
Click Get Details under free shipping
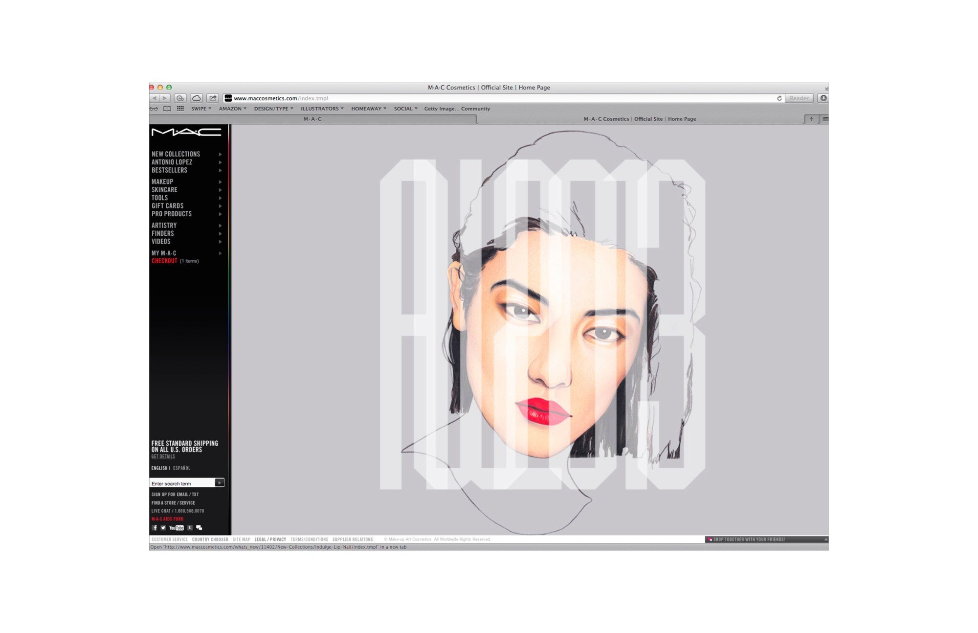click(x=163, y=457)
